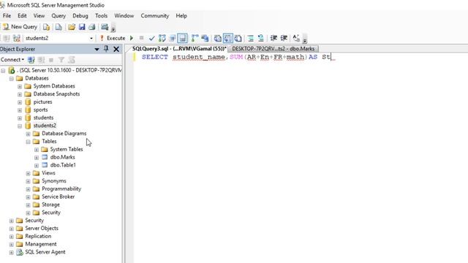Viewport: 468px width, 263px height.
Task: Click the Save All icon
Action: [x=92, y=27]
